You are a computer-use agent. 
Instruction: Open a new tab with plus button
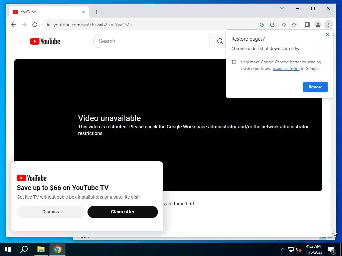pos(96,12)
